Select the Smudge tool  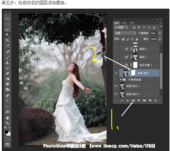click(7, 84)
